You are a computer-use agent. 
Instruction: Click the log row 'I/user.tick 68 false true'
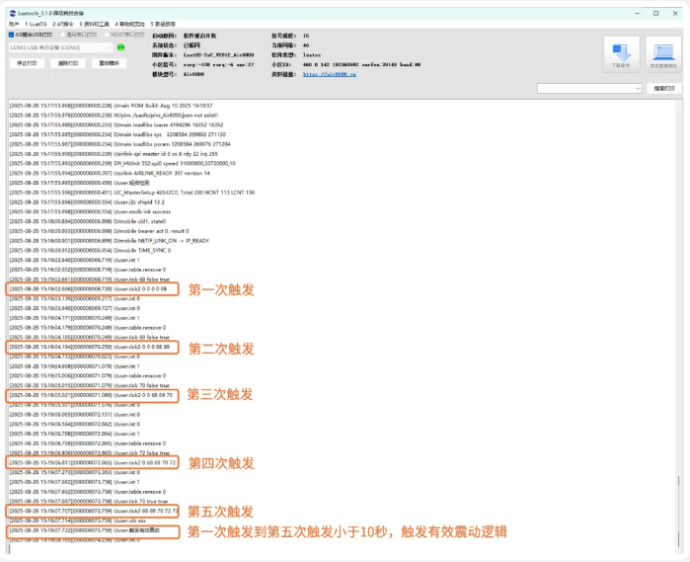(x=89, y=280)
